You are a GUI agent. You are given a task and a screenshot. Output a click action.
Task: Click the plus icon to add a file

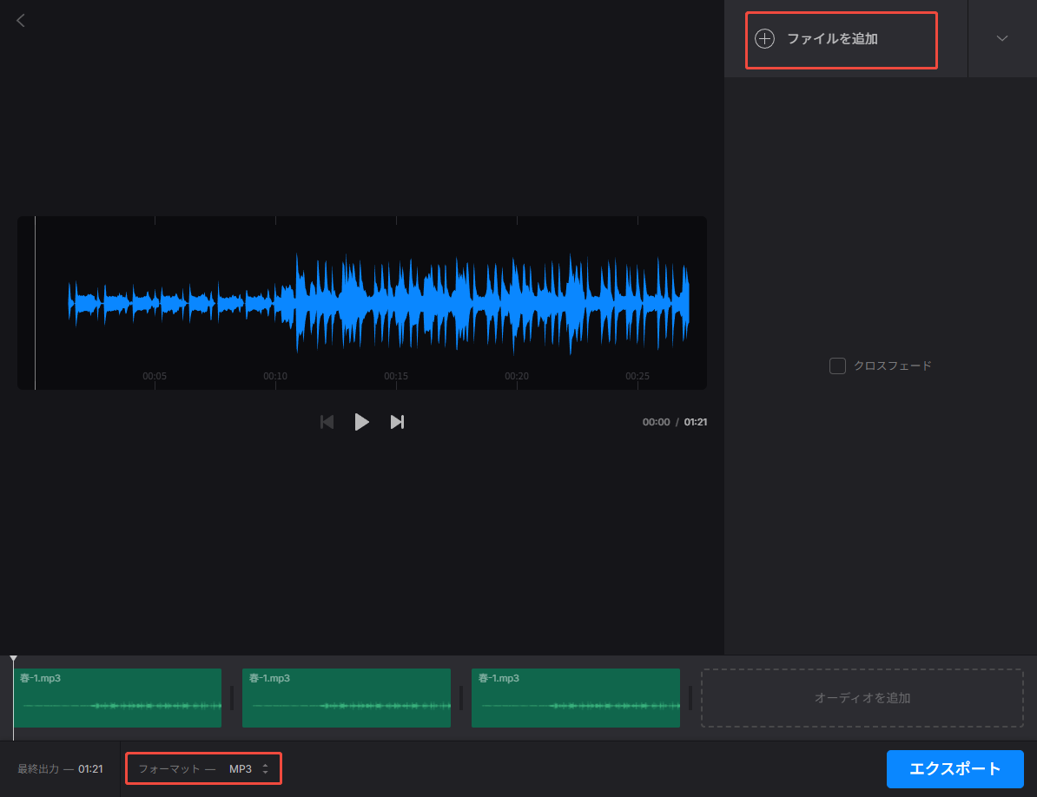click(x=764, y=39)
